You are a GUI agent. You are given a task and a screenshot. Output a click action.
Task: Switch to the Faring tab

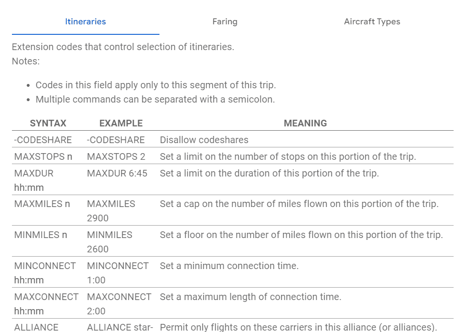pyautogui.click(x=225, y=21)
